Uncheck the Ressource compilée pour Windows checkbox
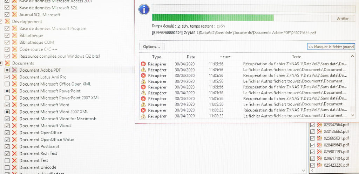 [7, 56]
